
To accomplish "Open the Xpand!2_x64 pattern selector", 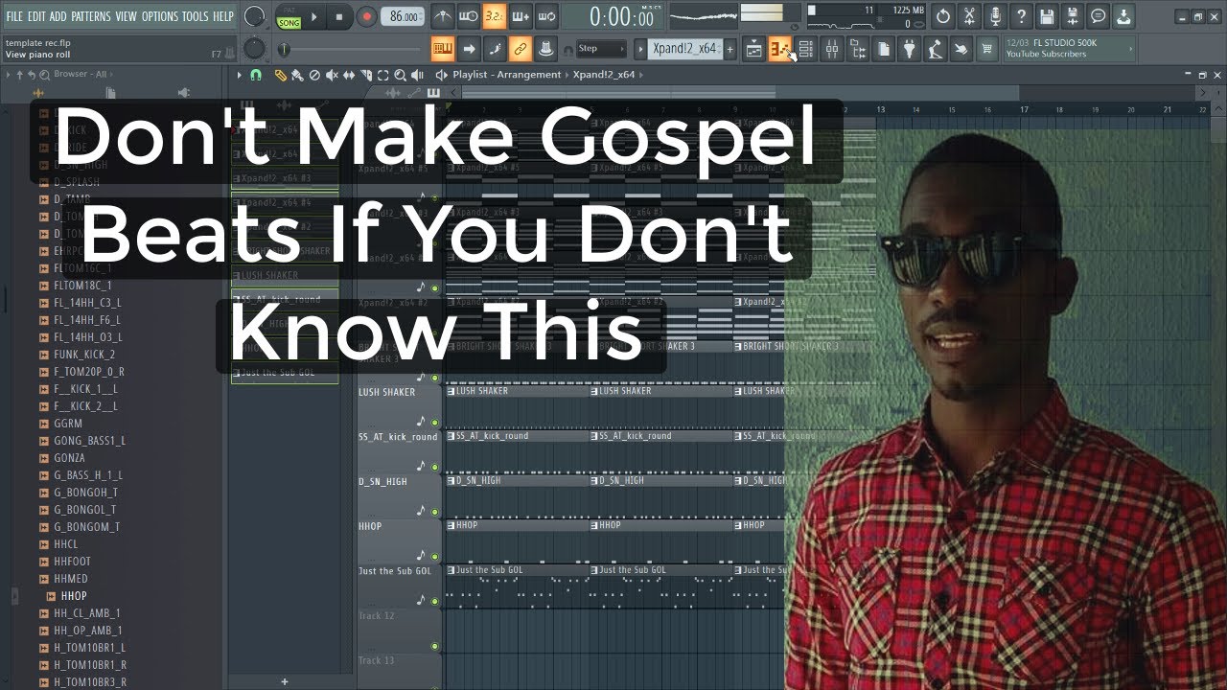I will [x=685, y=49].
